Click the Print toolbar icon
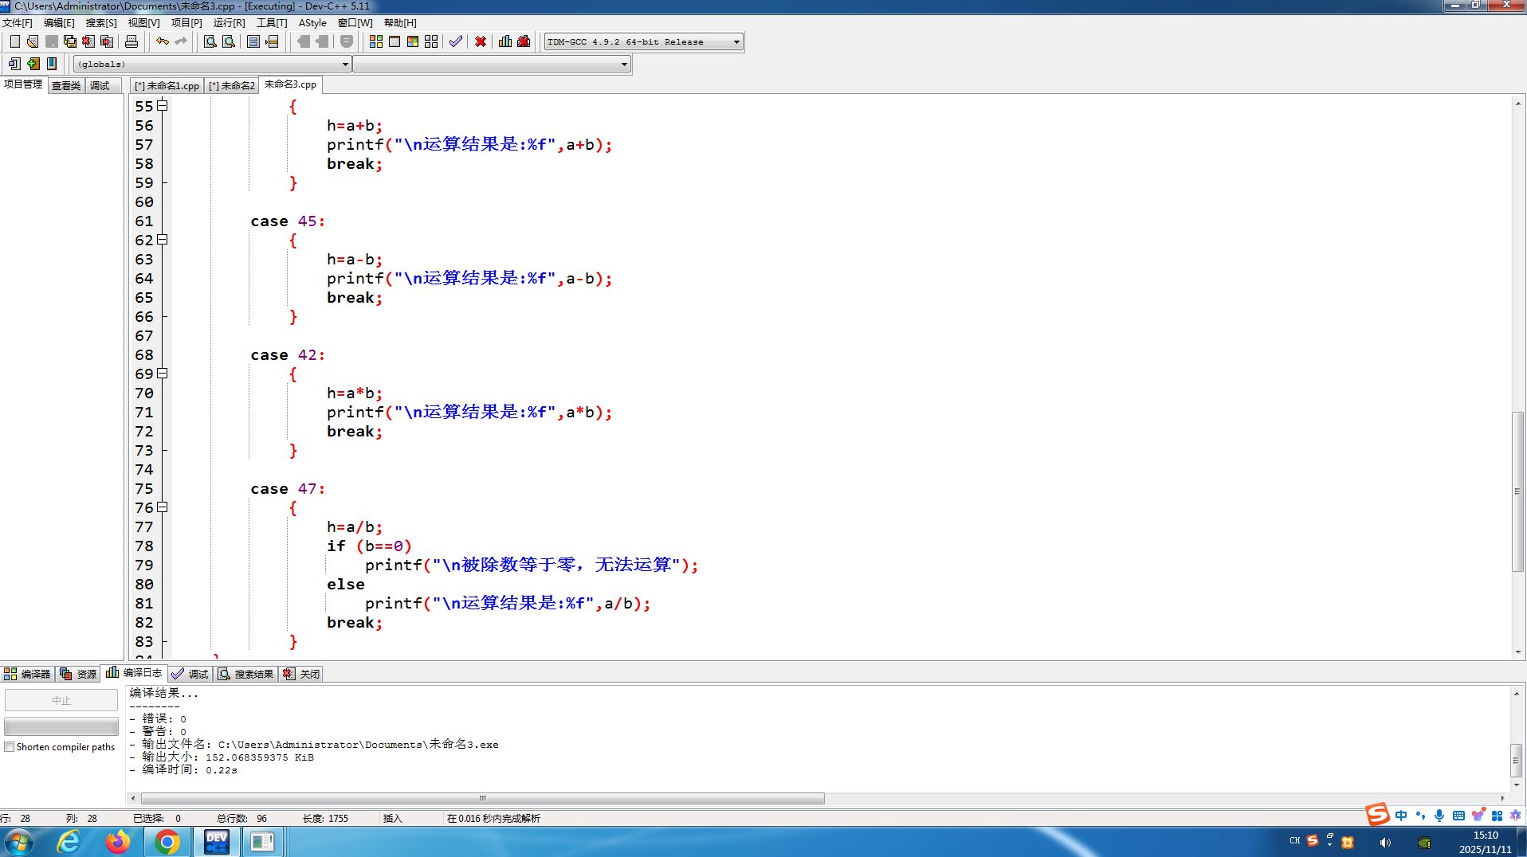 tap(132, 41)
